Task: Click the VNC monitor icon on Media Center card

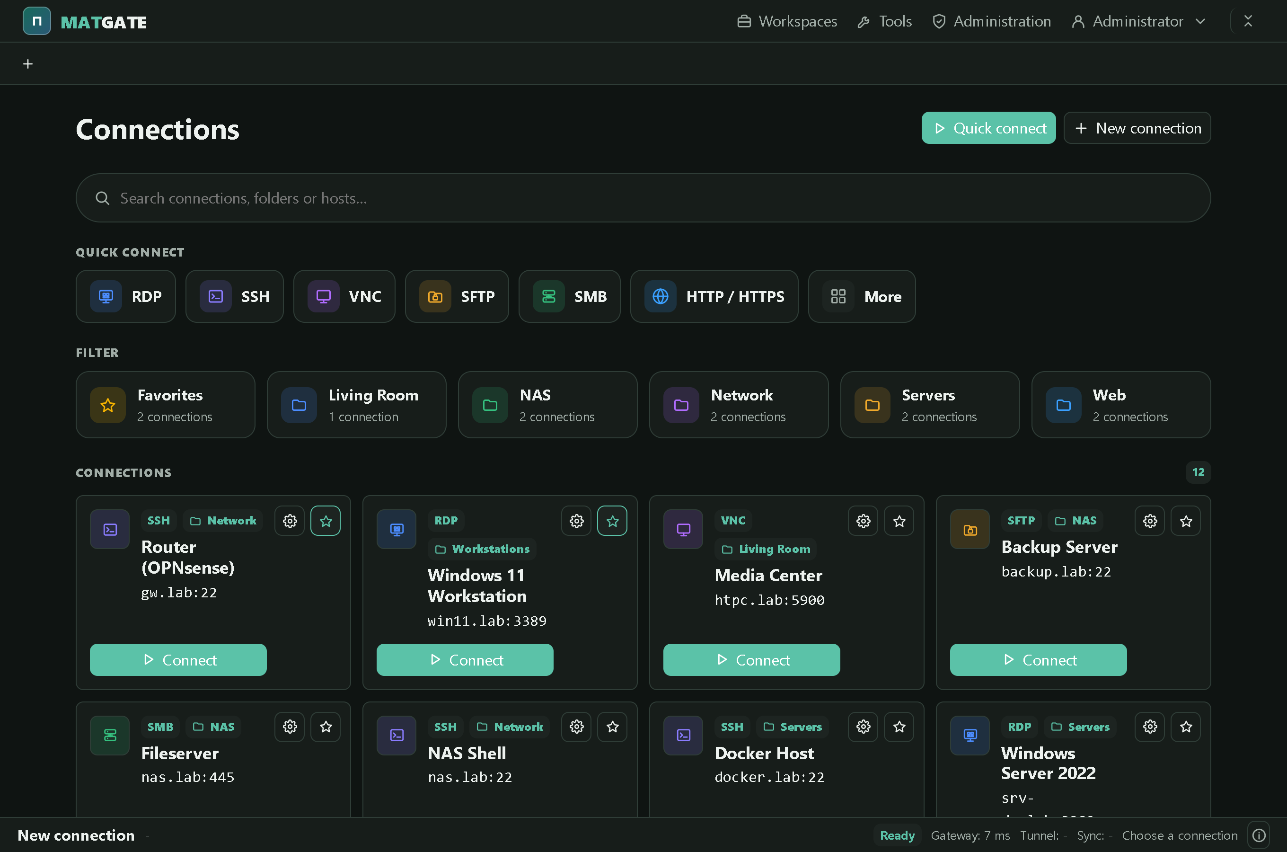Action: tap(683, 529)
